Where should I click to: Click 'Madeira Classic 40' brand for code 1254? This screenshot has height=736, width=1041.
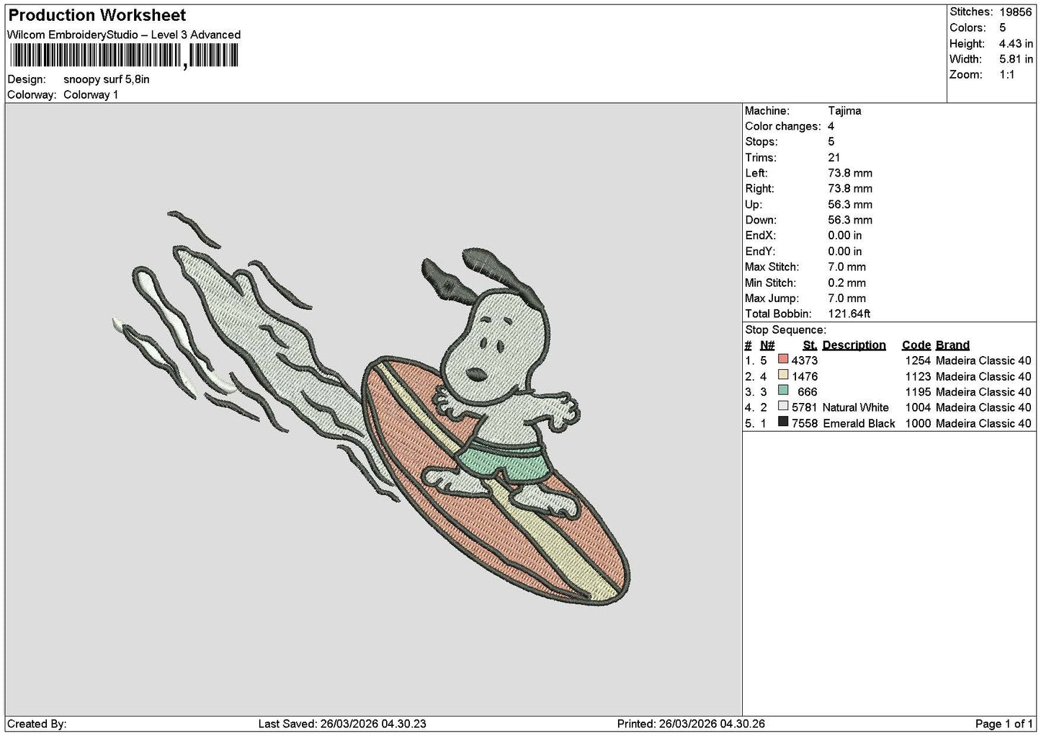click(x=983, y=360)
